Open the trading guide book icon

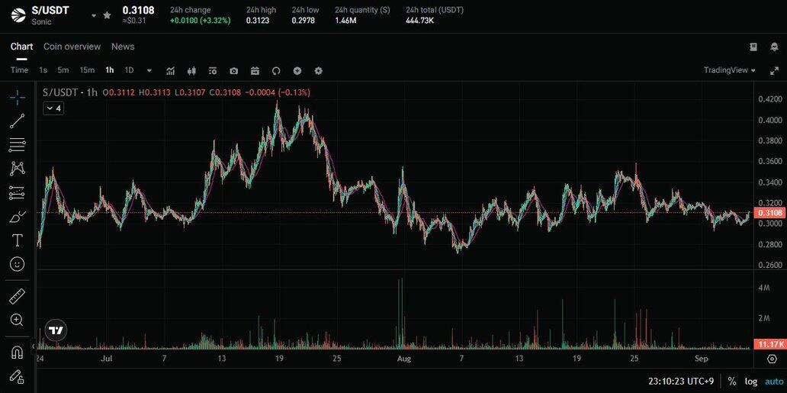753,47
